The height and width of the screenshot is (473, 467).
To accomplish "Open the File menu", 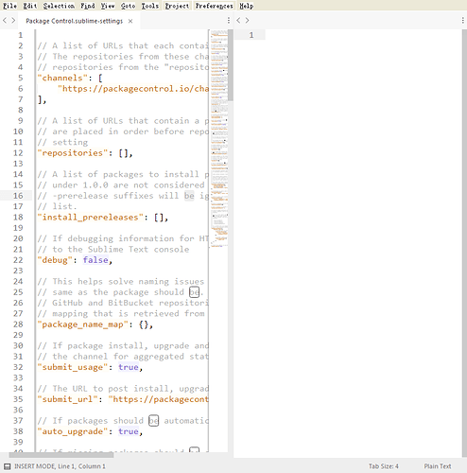I will pyautogui.click(x=9, y=6).
